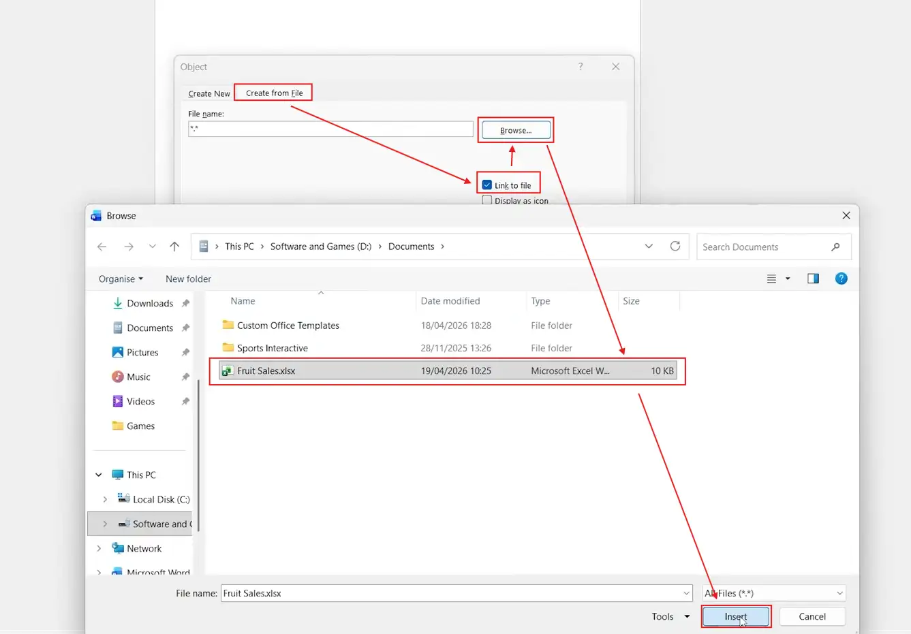
Task: Click the Forward navigation arrow in Browse dialog
Action: 129,247
